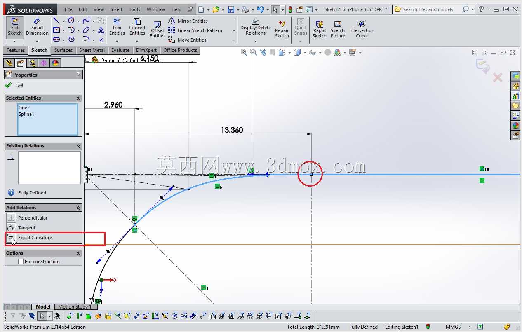Select the Spline sketch tool
Viewport: 522px width, 332px height.
click(86, 21)
